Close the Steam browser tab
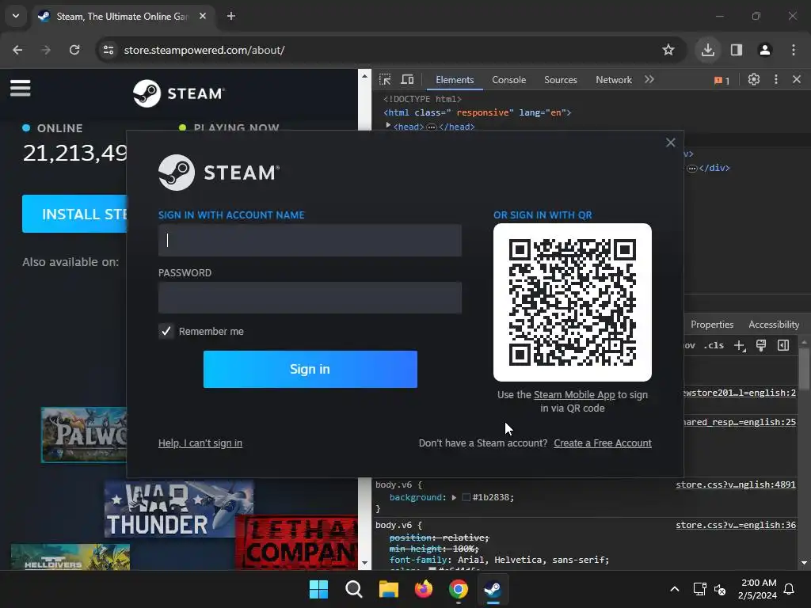811x608 pixels. tap(203, 16)
